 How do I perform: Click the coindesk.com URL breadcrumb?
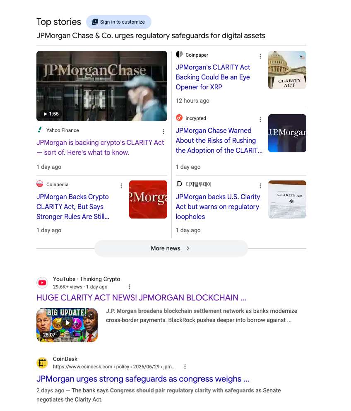tap(114, 367)
